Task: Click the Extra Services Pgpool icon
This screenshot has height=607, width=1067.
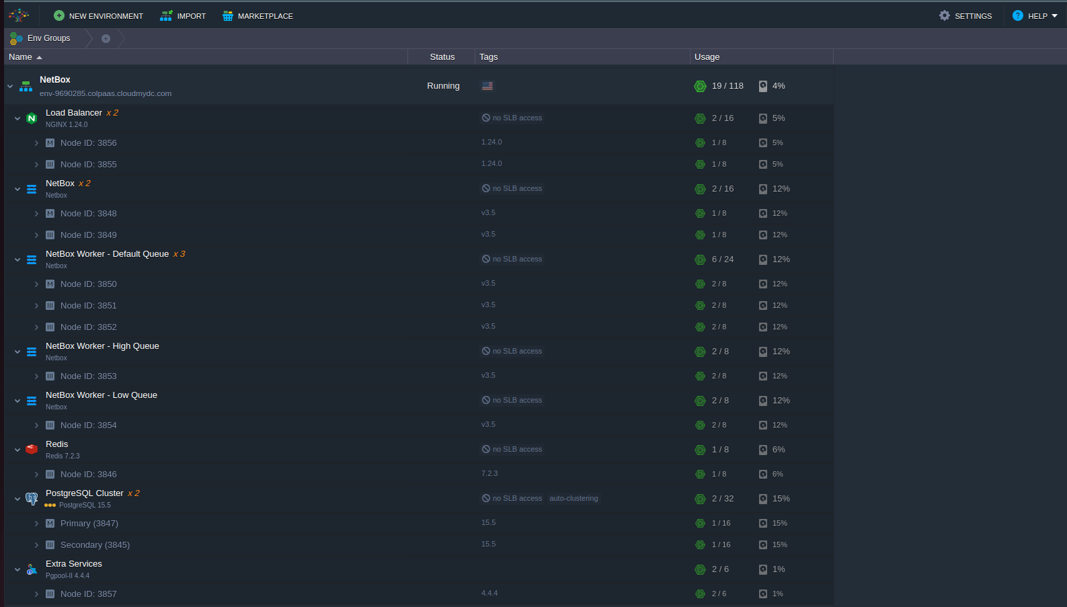Action: [32, 569]
